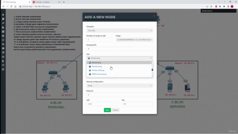Image resolution: width=238 pixels, height=134 pixels.
Task: Click the browser Back arrow
Action: click(x=3, y=7)
